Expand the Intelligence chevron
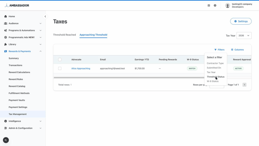The width and height of the screenshot is (259, 146). pos(41,121)
